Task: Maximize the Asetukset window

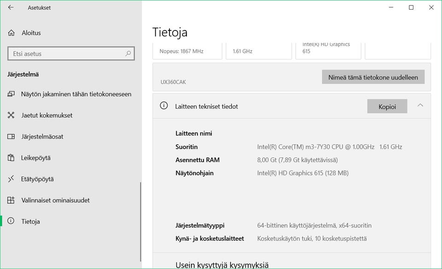Action: (x=411, y=7)
